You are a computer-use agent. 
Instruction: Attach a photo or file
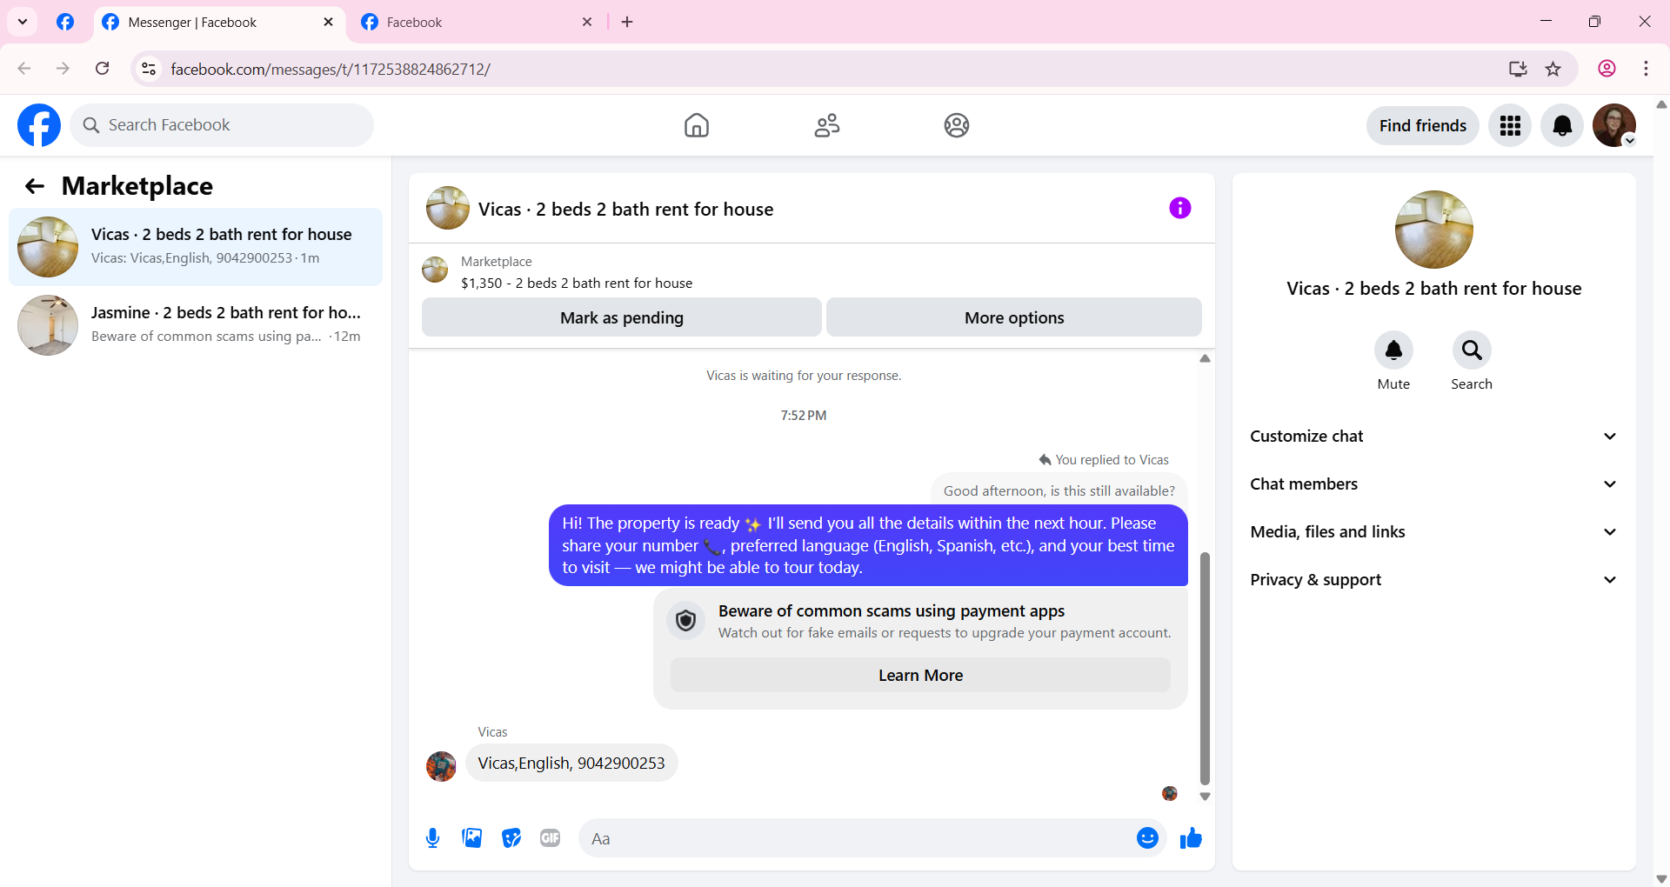coord(472,838)
